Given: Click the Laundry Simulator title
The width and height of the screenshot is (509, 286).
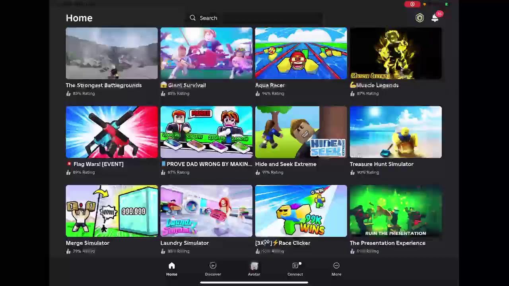Looking at the screenshot, I should (x=185, y=243).
